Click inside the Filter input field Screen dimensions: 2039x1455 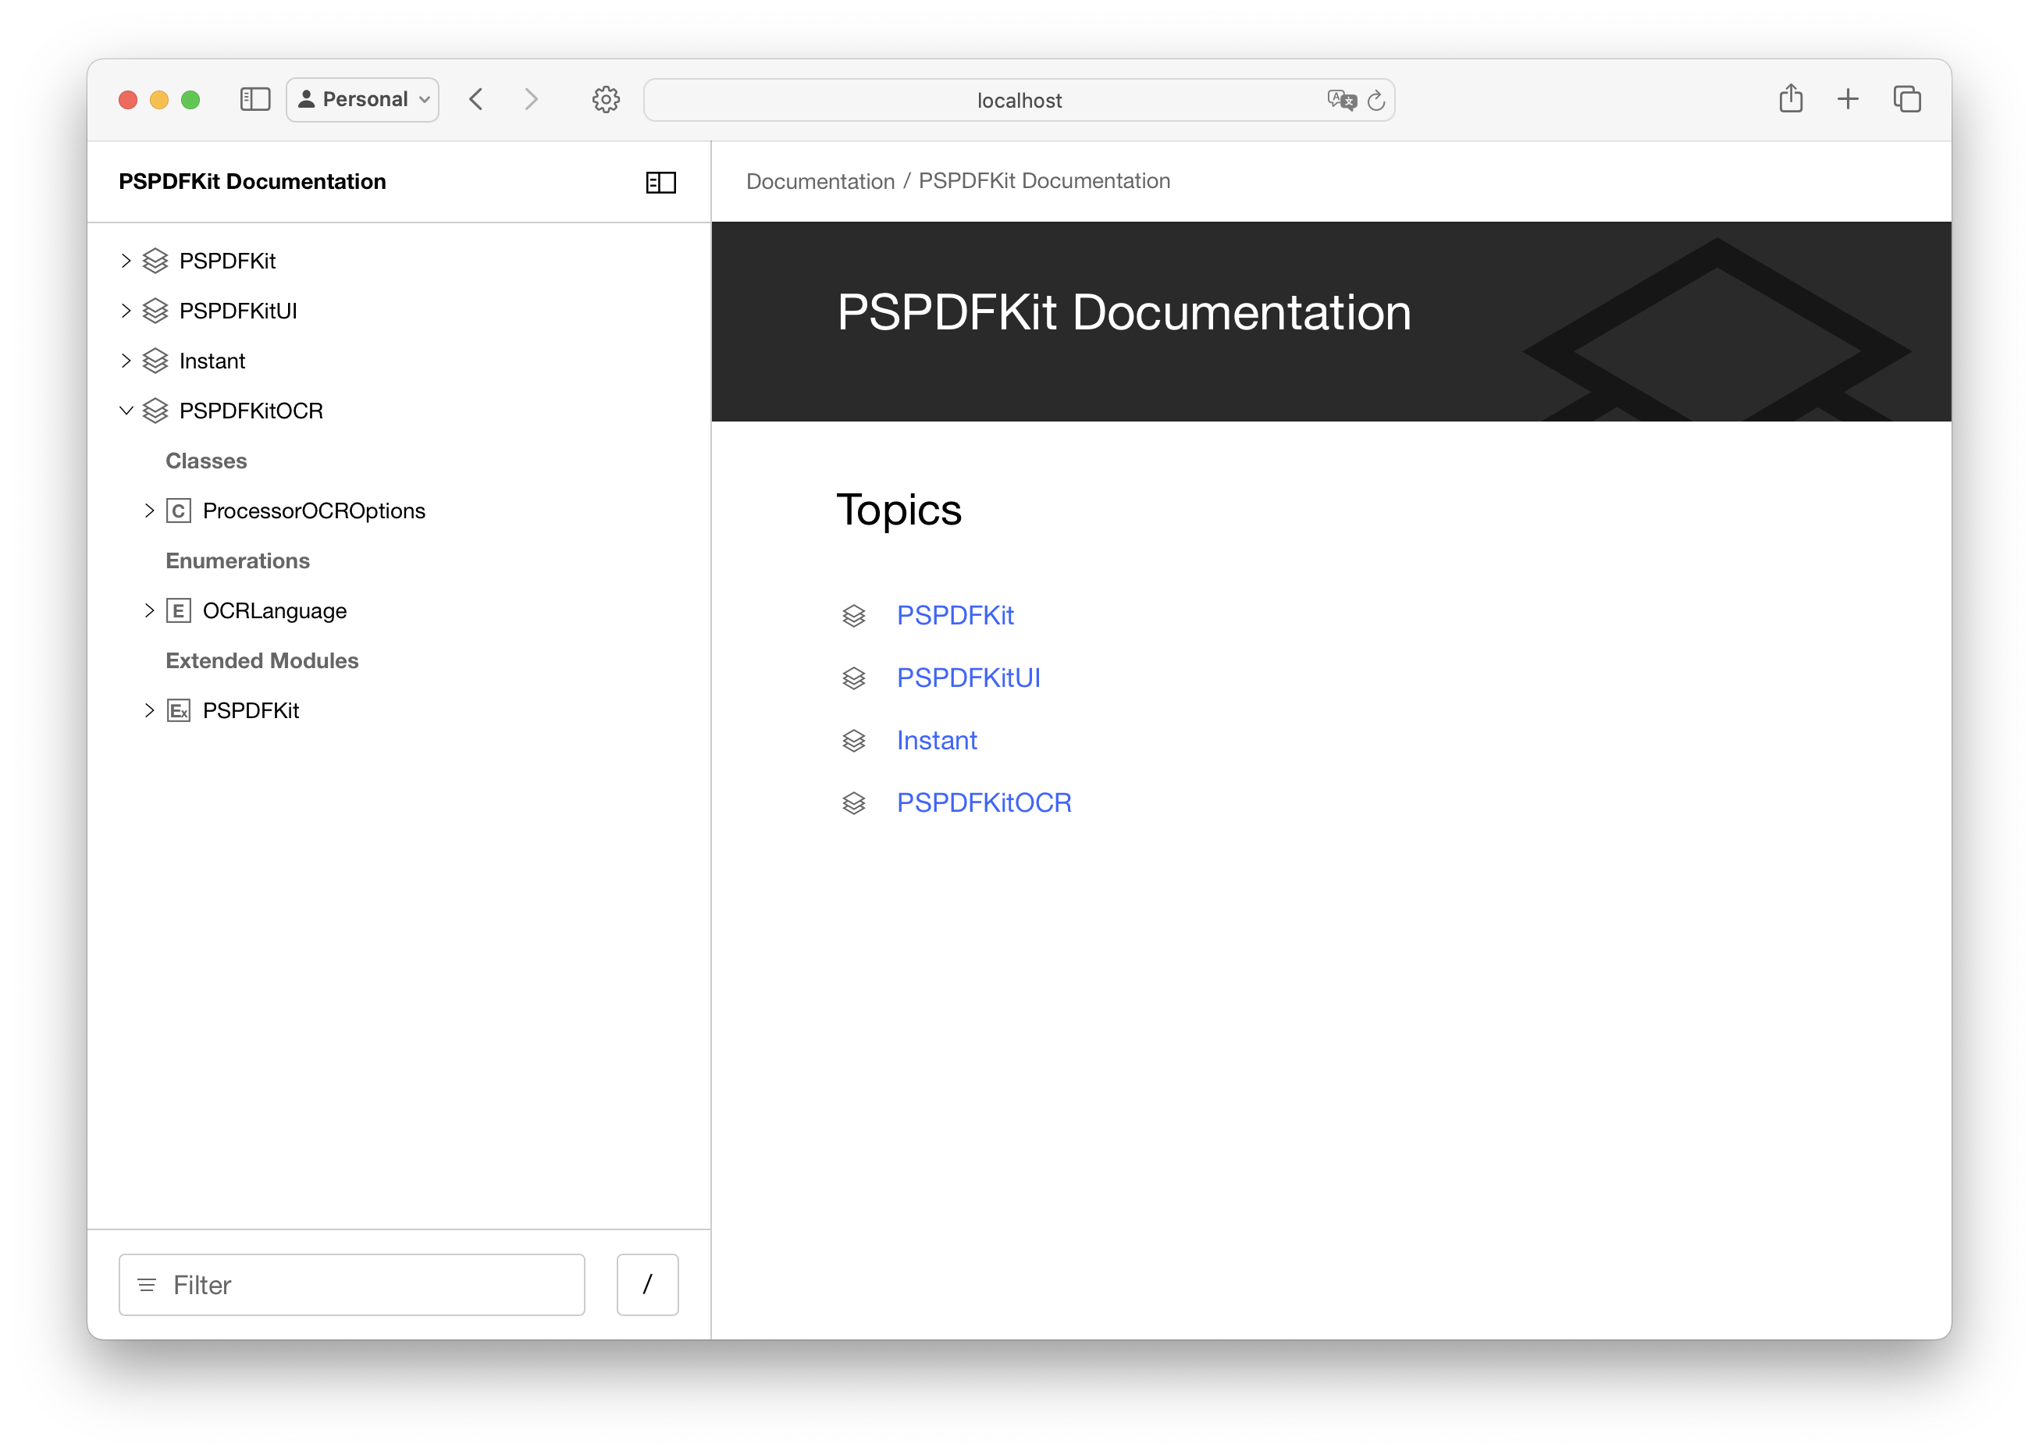point(351,1284)
